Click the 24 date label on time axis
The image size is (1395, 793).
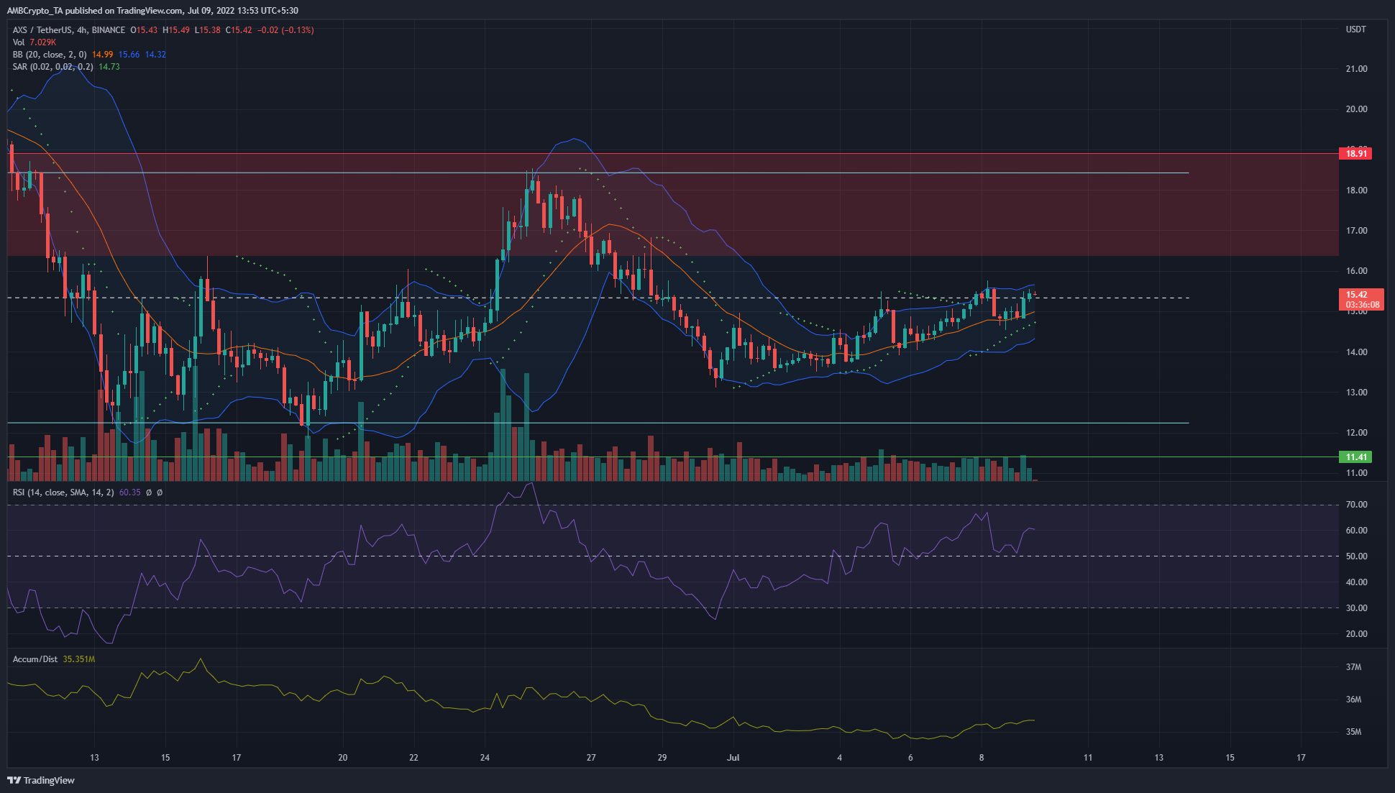[x=485, y=757]
